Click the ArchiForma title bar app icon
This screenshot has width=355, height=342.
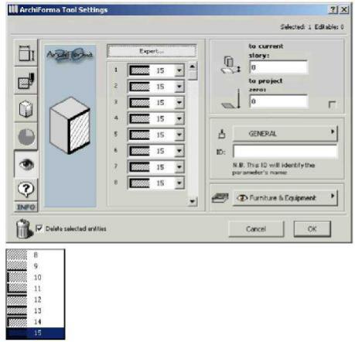pyautogui.click(x=13, y=10)
